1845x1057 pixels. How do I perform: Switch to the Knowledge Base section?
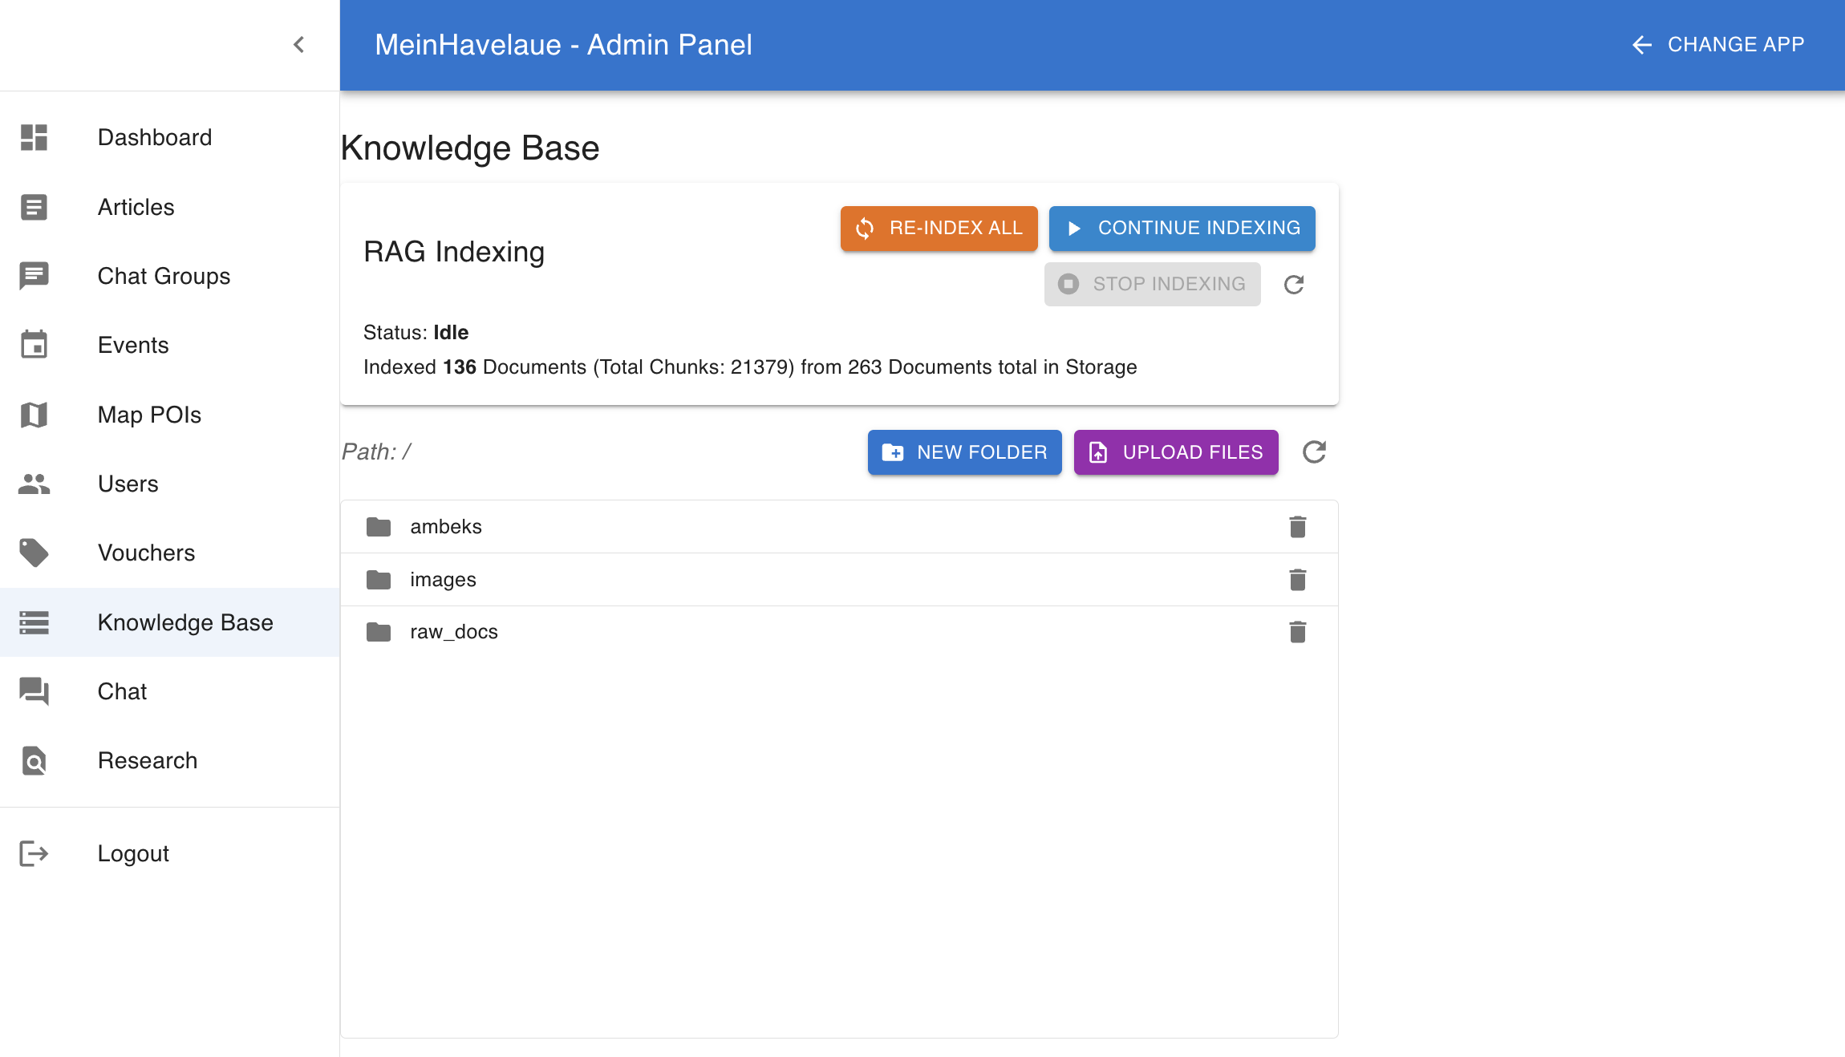(x=185, y=622)
